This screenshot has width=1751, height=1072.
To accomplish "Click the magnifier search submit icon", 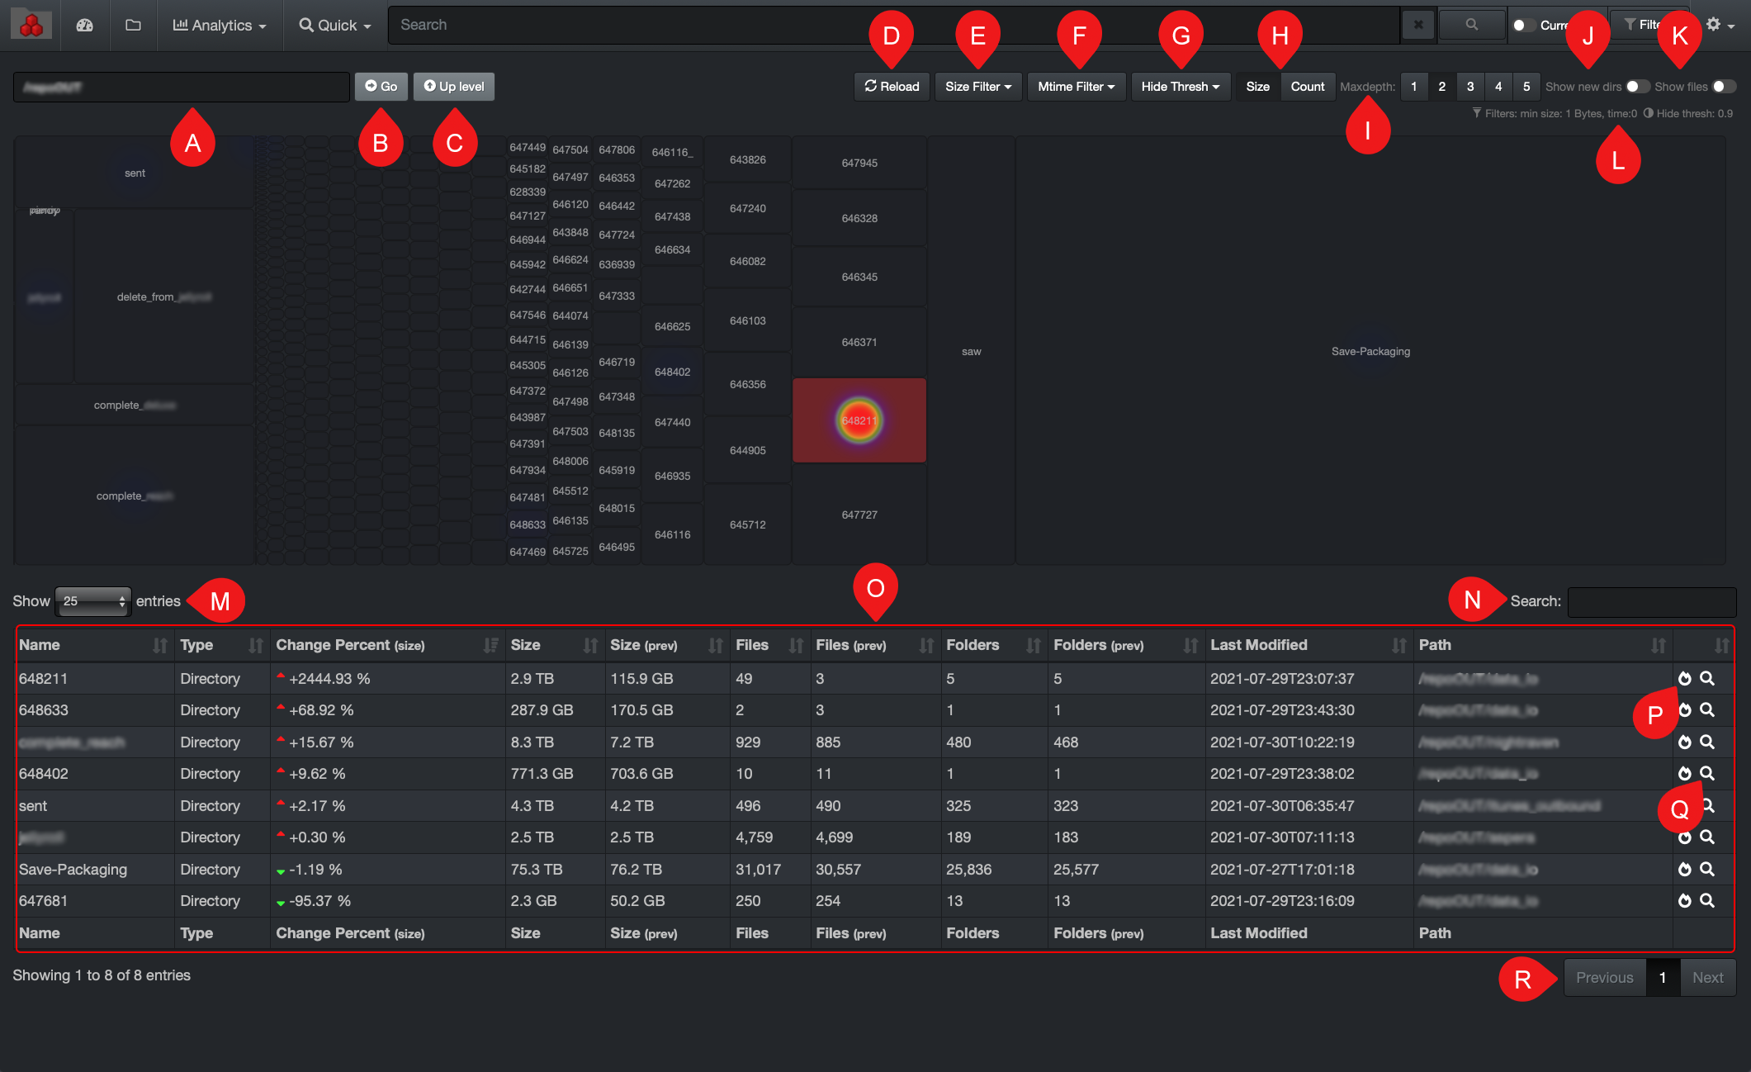I will 1471,25.
